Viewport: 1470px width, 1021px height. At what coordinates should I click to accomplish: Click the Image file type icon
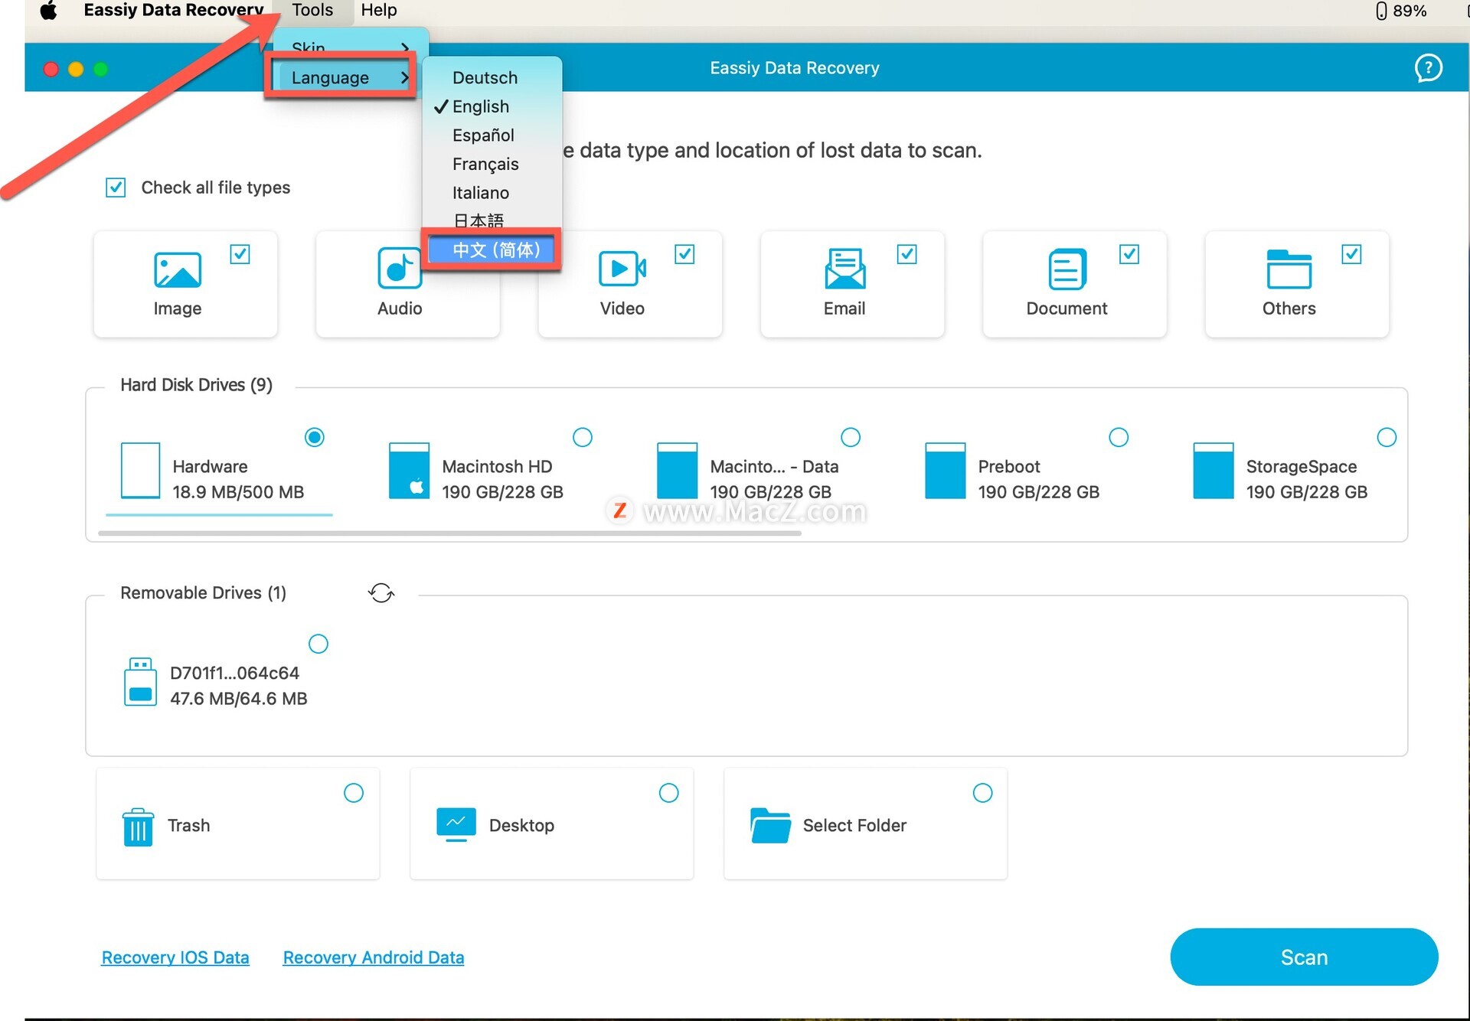pos(178,269)
